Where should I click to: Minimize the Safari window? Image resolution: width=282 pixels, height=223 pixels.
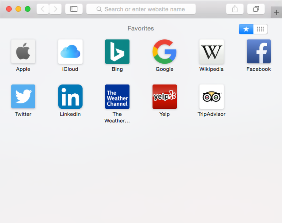18,9
